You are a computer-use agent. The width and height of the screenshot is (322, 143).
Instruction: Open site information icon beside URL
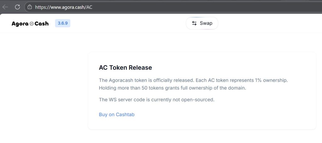click(x=30, y=7)
